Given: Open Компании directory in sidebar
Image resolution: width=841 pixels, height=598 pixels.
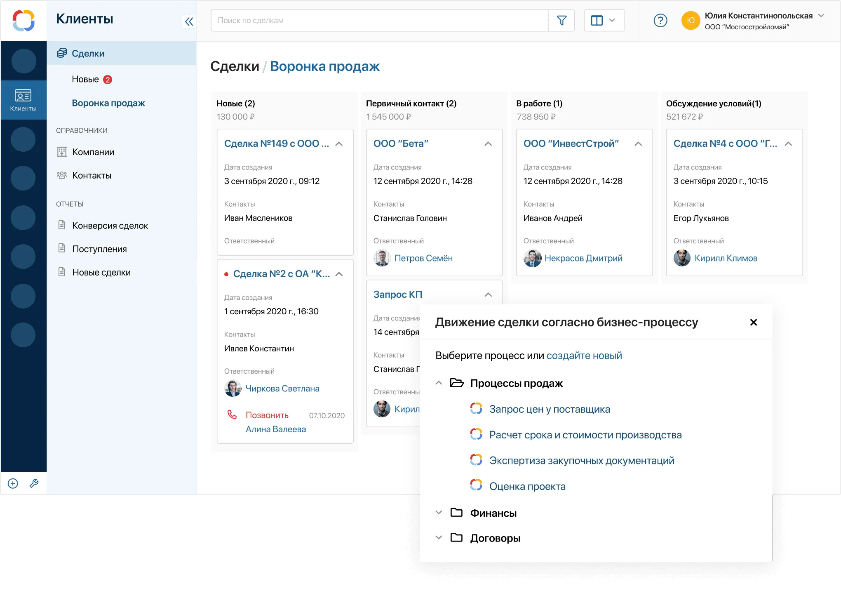Looking at the screenshot, I should 93,152.
